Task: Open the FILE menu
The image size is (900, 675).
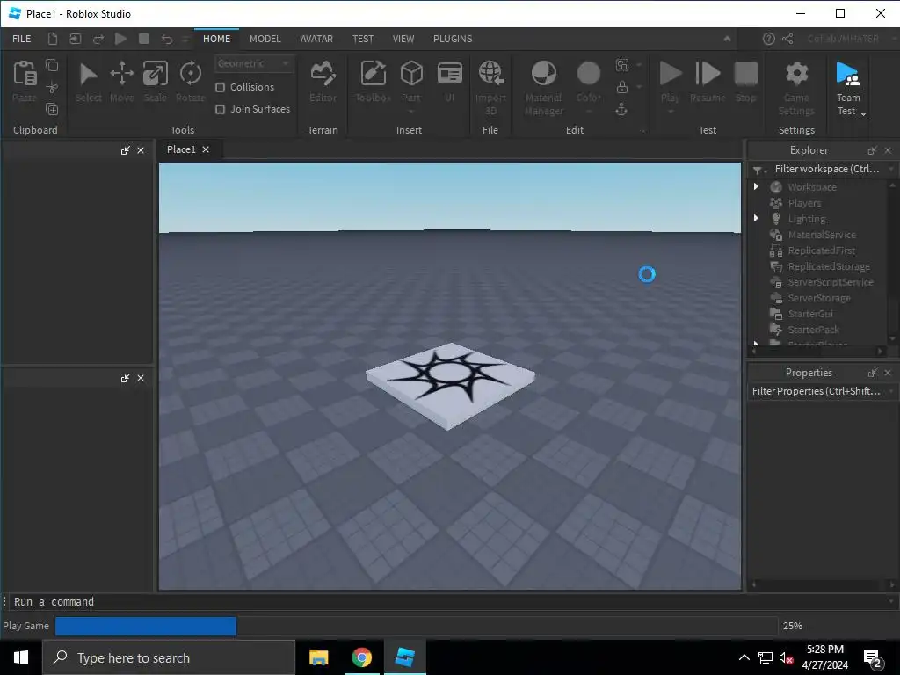Action: click(22, 39)
